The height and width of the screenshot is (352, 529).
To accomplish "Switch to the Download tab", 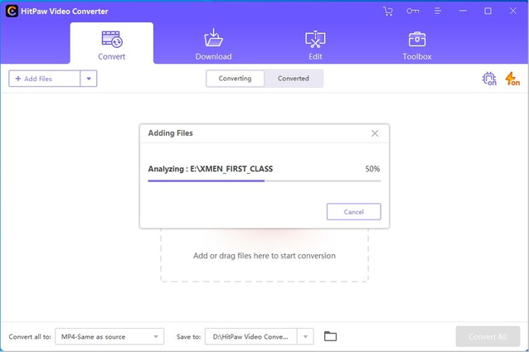I will tap(214, 45).
